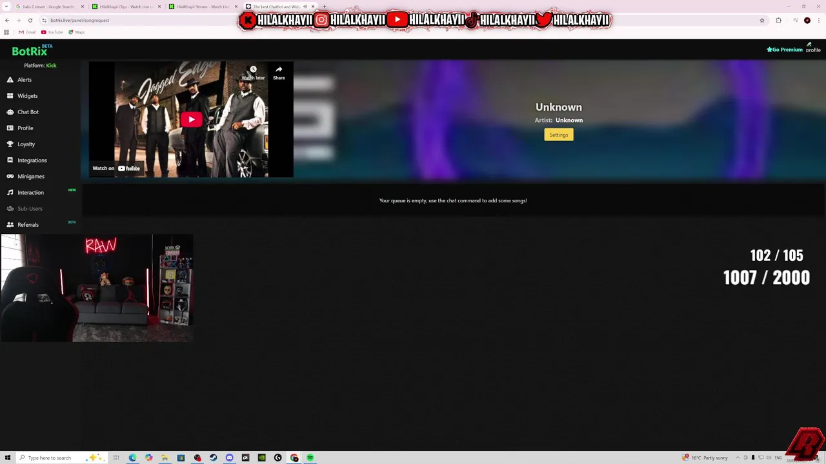
Task: Click Watch on YouTube link
Action: [116, 168]
